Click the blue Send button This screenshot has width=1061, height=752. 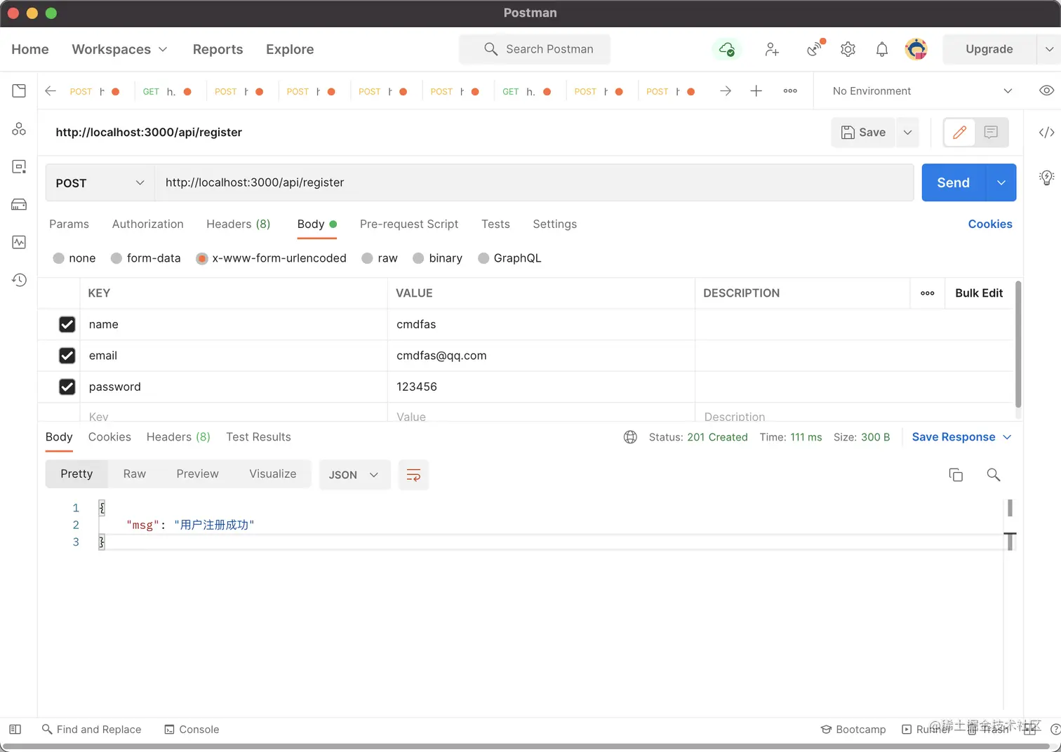pyautogui.click(x=954, y=182)
